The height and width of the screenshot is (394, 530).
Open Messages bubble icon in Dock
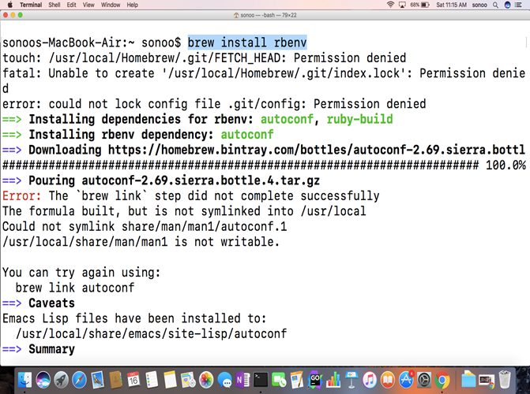(x=224, y=380)
